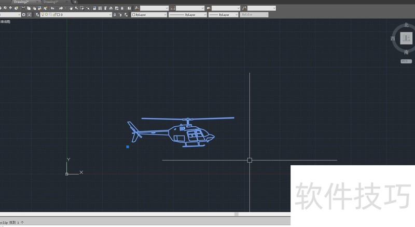Click the Paste toolbar icon
415x227 pixels.
[34, 8]
